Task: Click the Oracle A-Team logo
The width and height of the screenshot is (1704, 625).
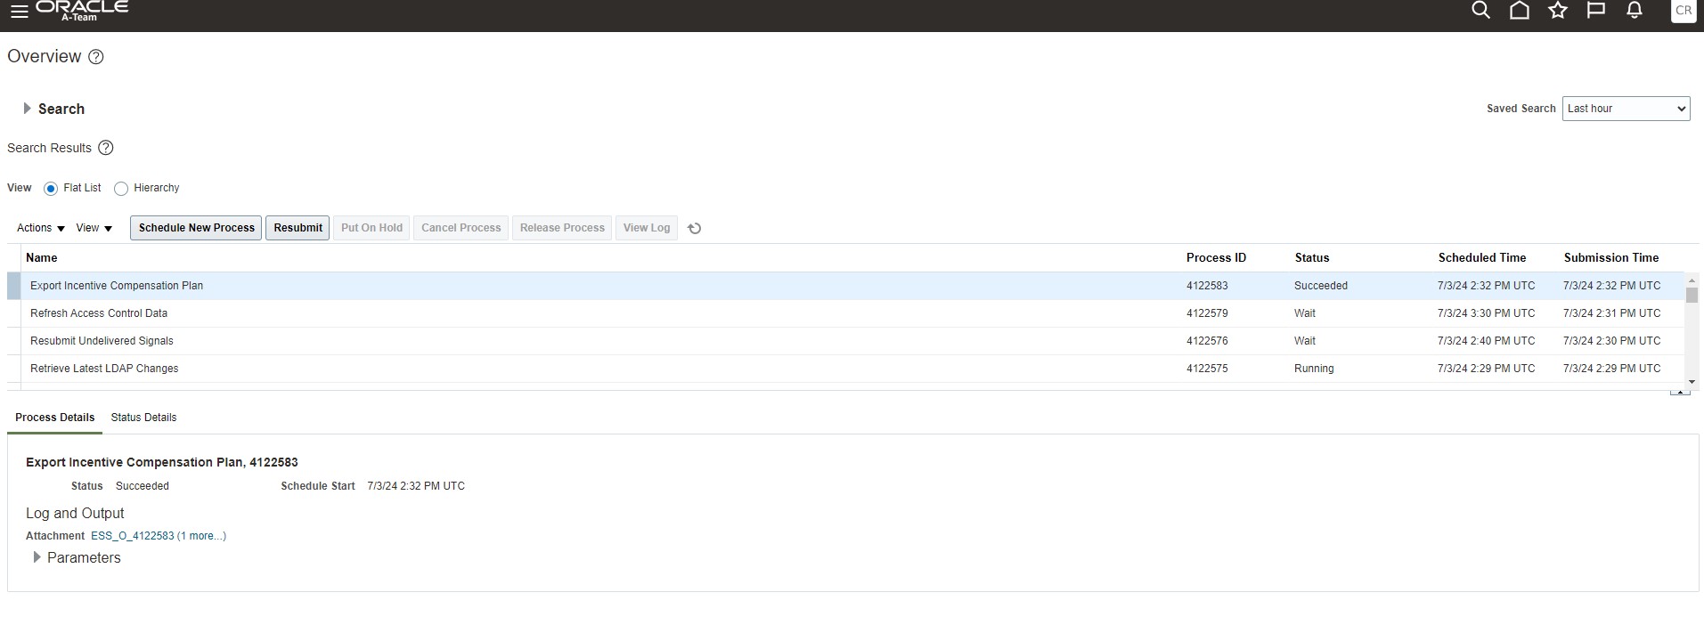Action: click(x=82, y=10)
